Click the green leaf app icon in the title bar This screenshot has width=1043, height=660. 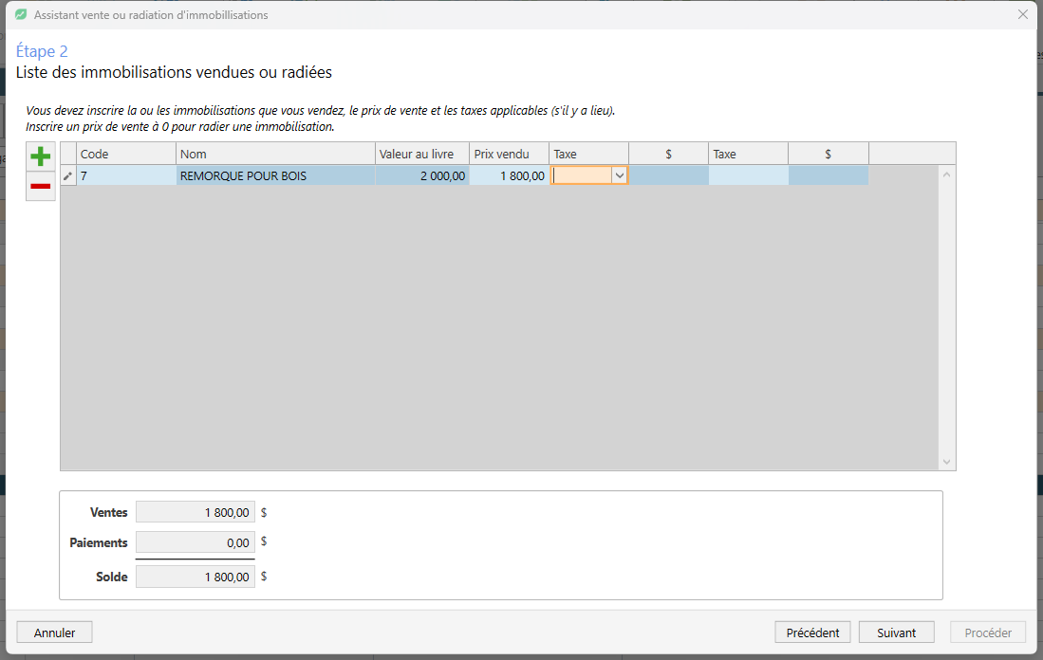(x=21, y=14)
